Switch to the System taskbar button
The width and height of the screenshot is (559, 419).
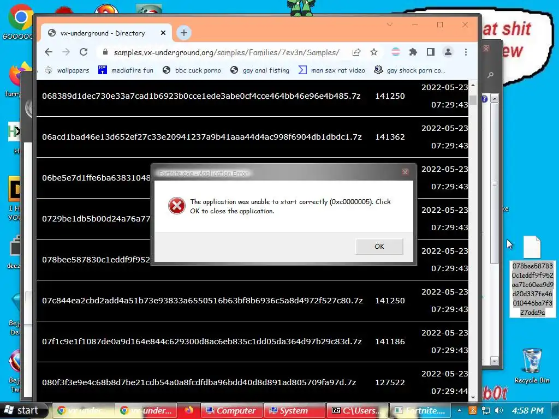[x=294, y=410]
